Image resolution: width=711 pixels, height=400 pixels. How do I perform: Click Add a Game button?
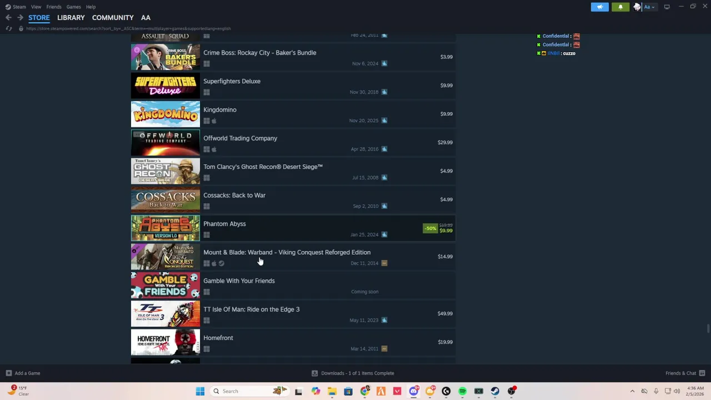click(23, 373)
